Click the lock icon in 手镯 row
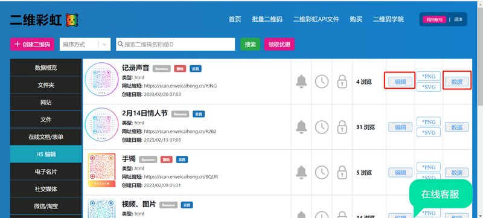Viewport: 483px width, 218px height. pyautogui.click(x=342, y=173)
